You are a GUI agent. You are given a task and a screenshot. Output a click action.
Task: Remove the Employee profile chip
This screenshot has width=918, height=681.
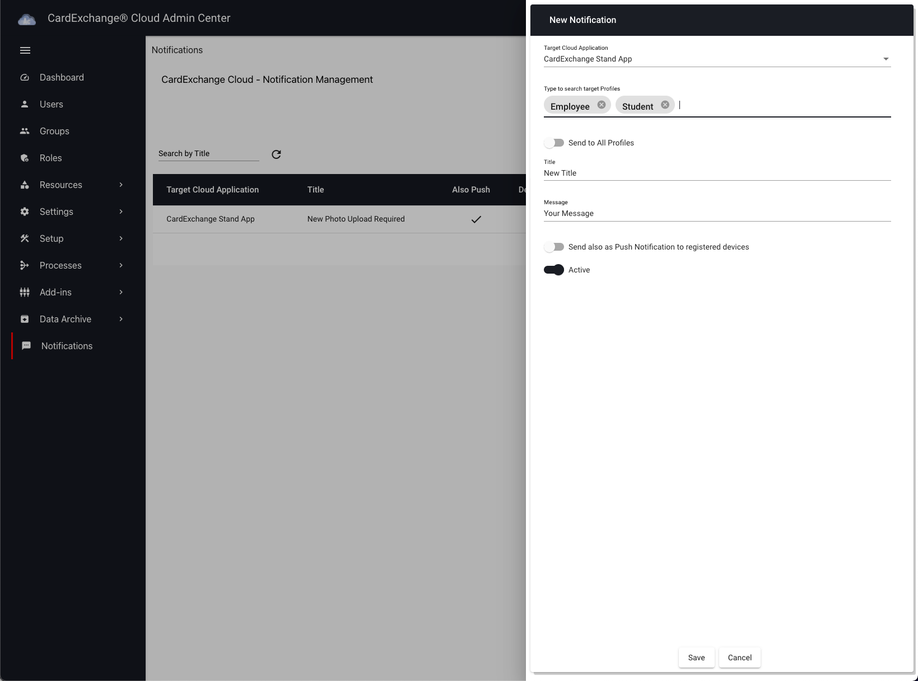pyautogui.click(x=602, y=105)
